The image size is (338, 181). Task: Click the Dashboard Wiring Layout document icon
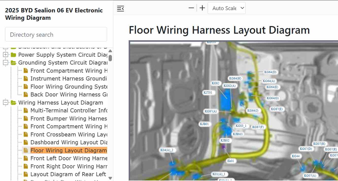26,142
